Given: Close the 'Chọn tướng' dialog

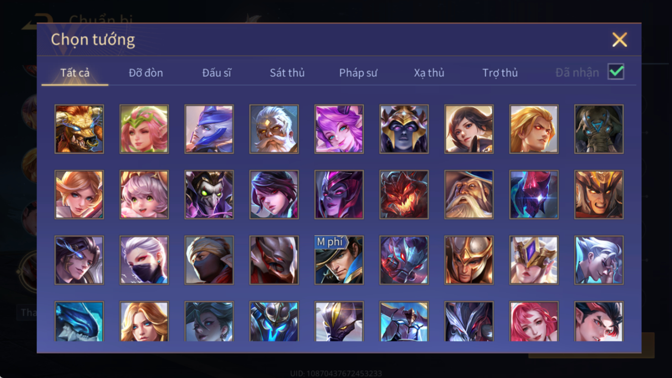Looking at the screenshot, I should [619, 40].
